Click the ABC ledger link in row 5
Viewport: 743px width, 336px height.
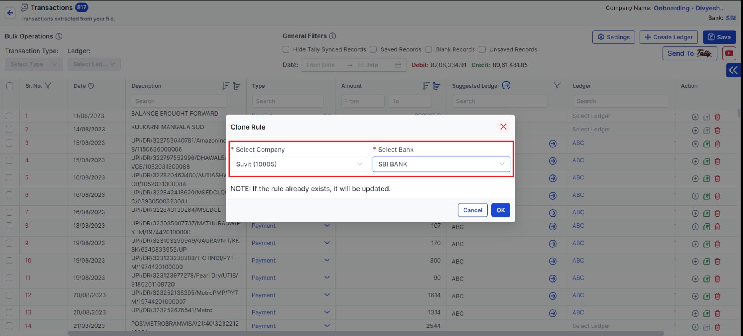click(x=578, y=177)
